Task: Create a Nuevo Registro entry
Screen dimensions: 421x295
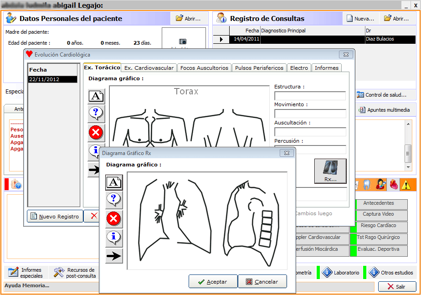Action: pos(55,217)
